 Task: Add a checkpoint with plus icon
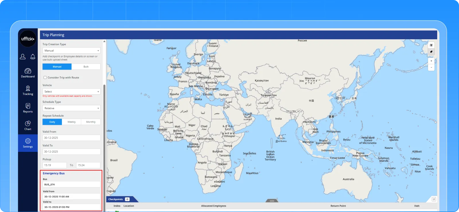(127, 199)
